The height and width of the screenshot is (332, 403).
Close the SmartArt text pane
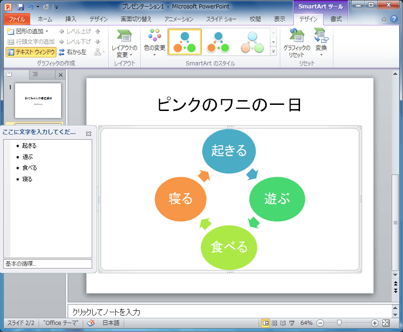coord(89,134)
